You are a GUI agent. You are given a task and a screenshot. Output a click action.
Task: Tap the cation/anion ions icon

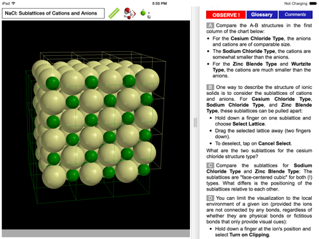(146, 13)
